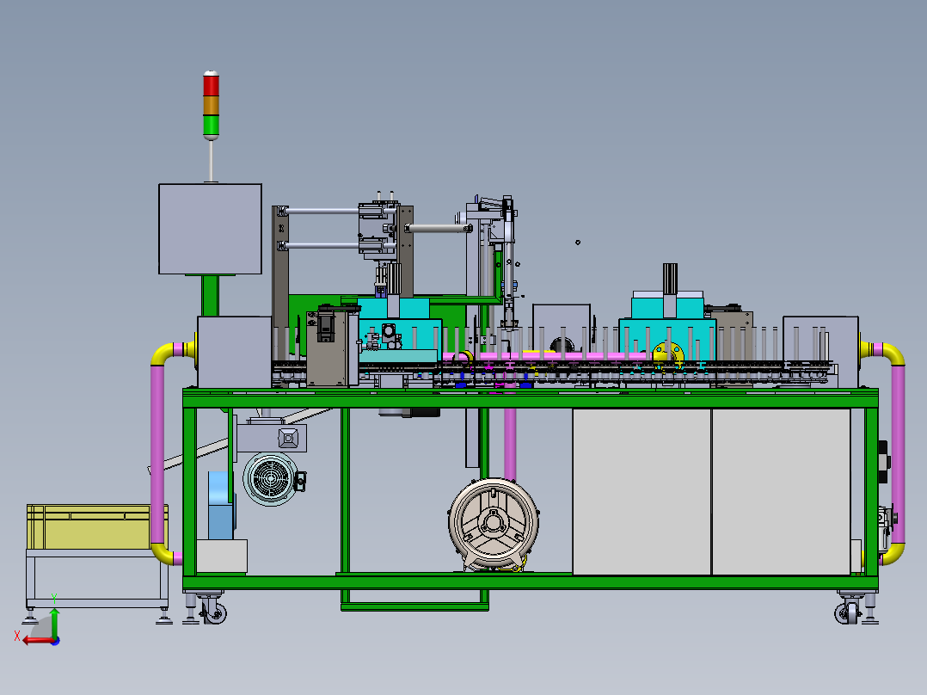
Task: Select the right vertical magenta pipe
Action: coord(898,454)
